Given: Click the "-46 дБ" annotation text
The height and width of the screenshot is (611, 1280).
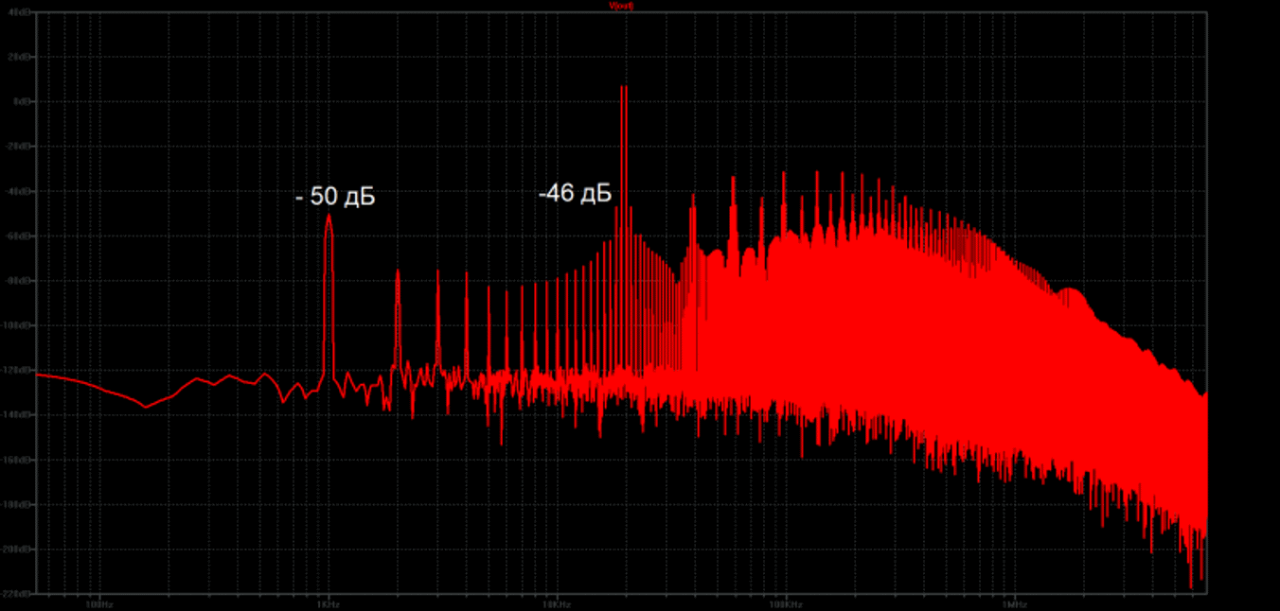Looking at the screenshot, I should 575,194.
